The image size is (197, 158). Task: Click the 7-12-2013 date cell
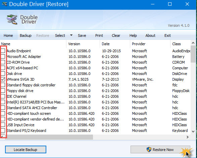[x=110, y=79]
